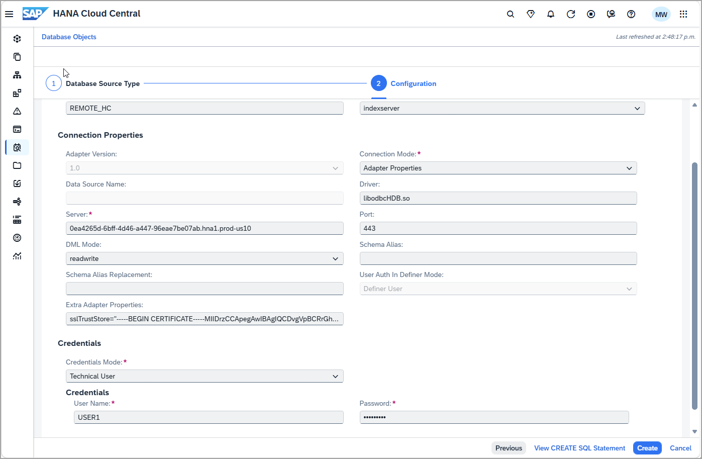
Task: Open the indexserver dropdown
Action: pyautogui.click(x=502, y=108)
